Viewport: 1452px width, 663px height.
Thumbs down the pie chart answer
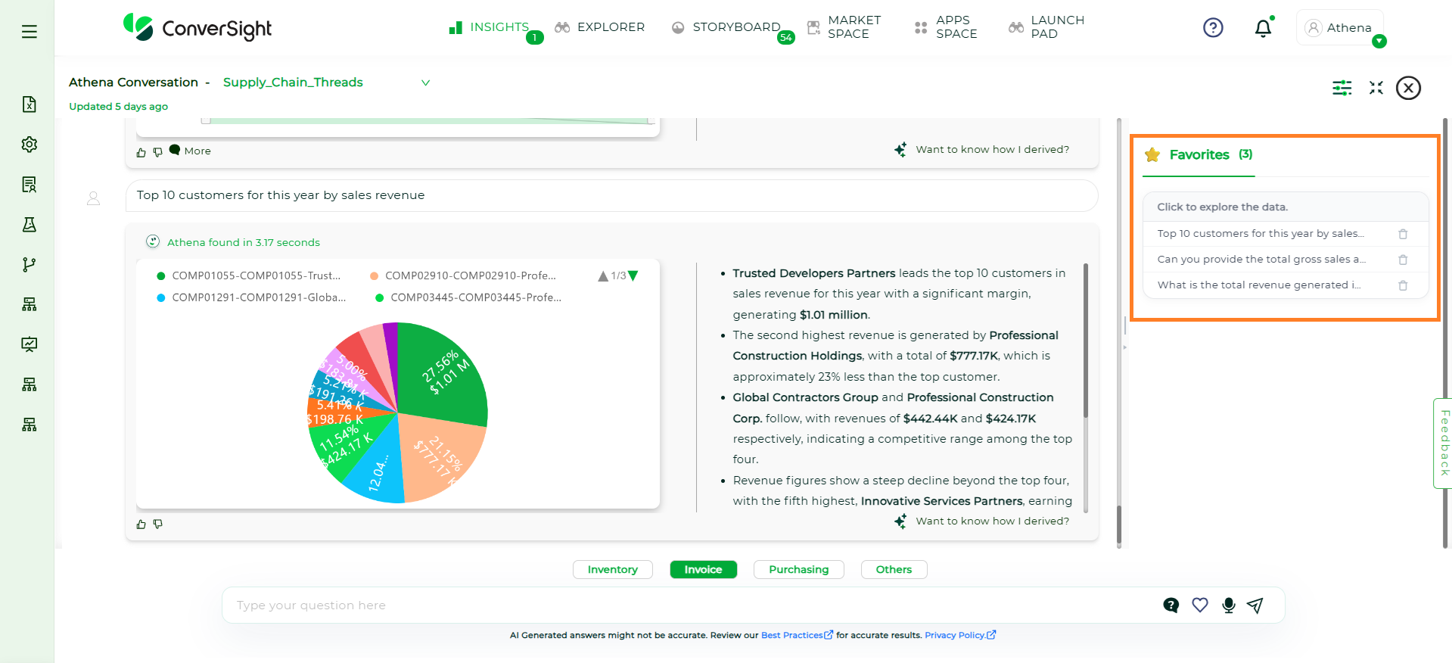158,524
